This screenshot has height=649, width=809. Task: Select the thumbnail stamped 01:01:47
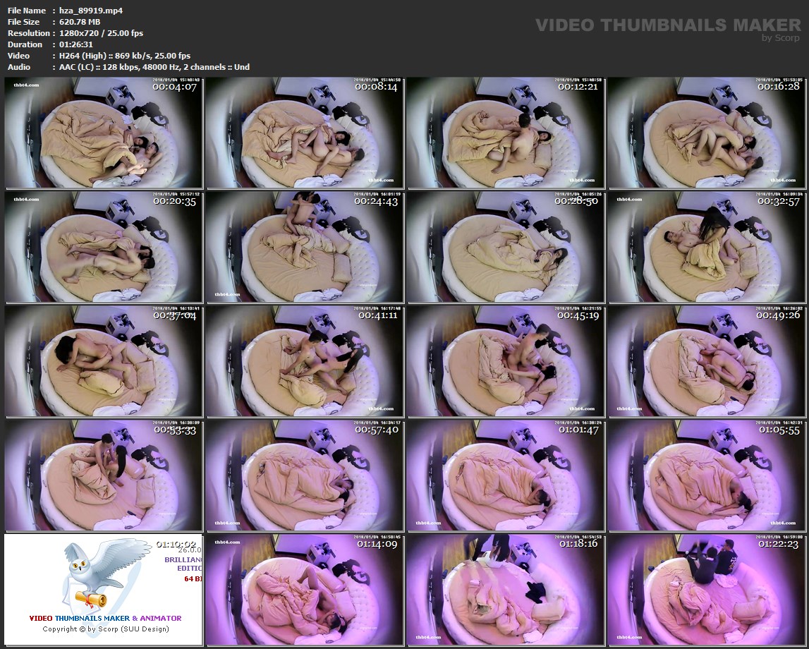coord(506,475)
